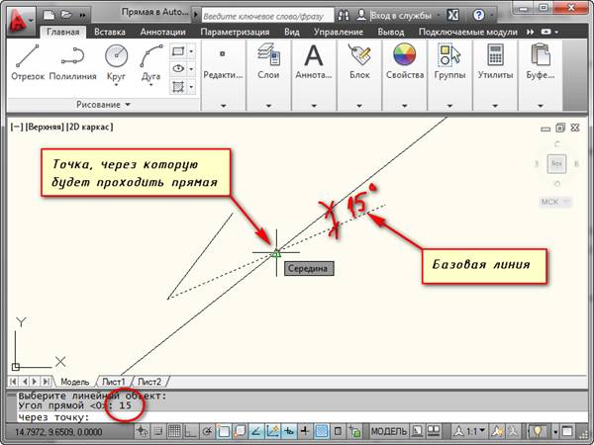
Task: Click the auto-scale annotation status icon
Action: [x=512, y=431]
